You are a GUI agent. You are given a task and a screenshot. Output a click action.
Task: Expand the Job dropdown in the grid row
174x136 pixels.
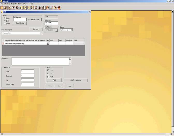click(x=48, y=44)
